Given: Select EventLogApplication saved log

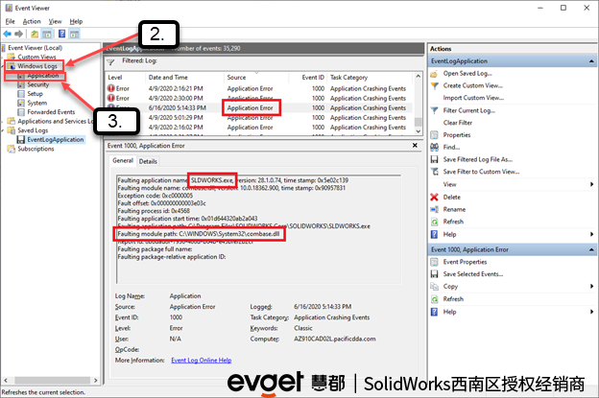Looking at the screenshot, I should [x=56, y=140].
